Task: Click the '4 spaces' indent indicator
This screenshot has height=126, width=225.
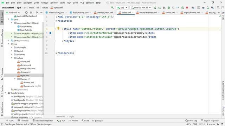Action: pos(211,124)
